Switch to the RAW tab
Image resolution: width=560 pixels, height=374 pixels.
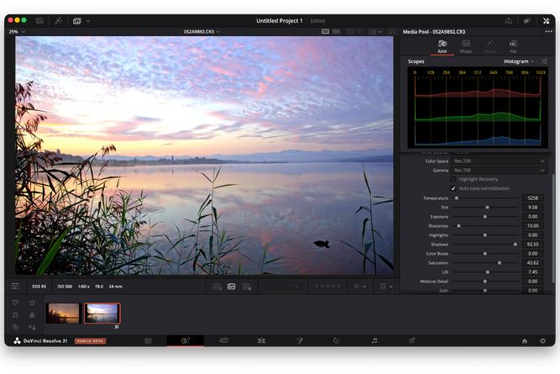442,46
